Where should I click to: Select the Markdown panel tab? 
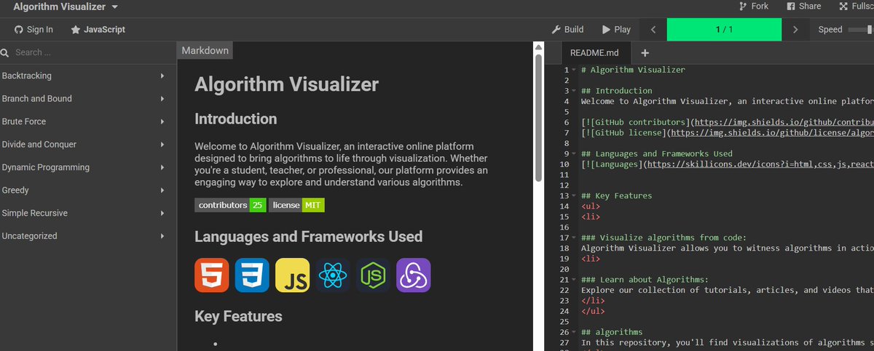pyautogui.click(x=205, y=50)
